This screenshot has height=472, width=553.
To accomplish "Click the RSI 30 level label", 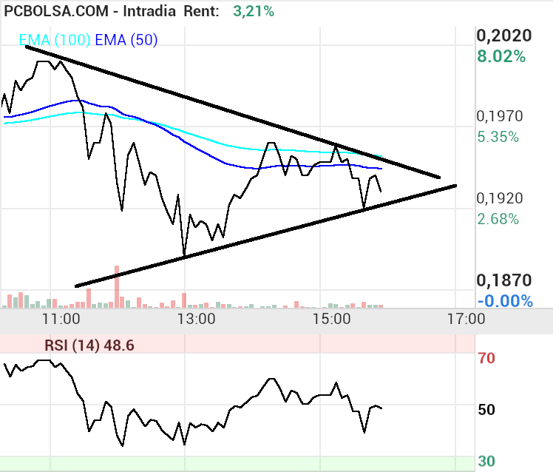I will tap(486, 462).
